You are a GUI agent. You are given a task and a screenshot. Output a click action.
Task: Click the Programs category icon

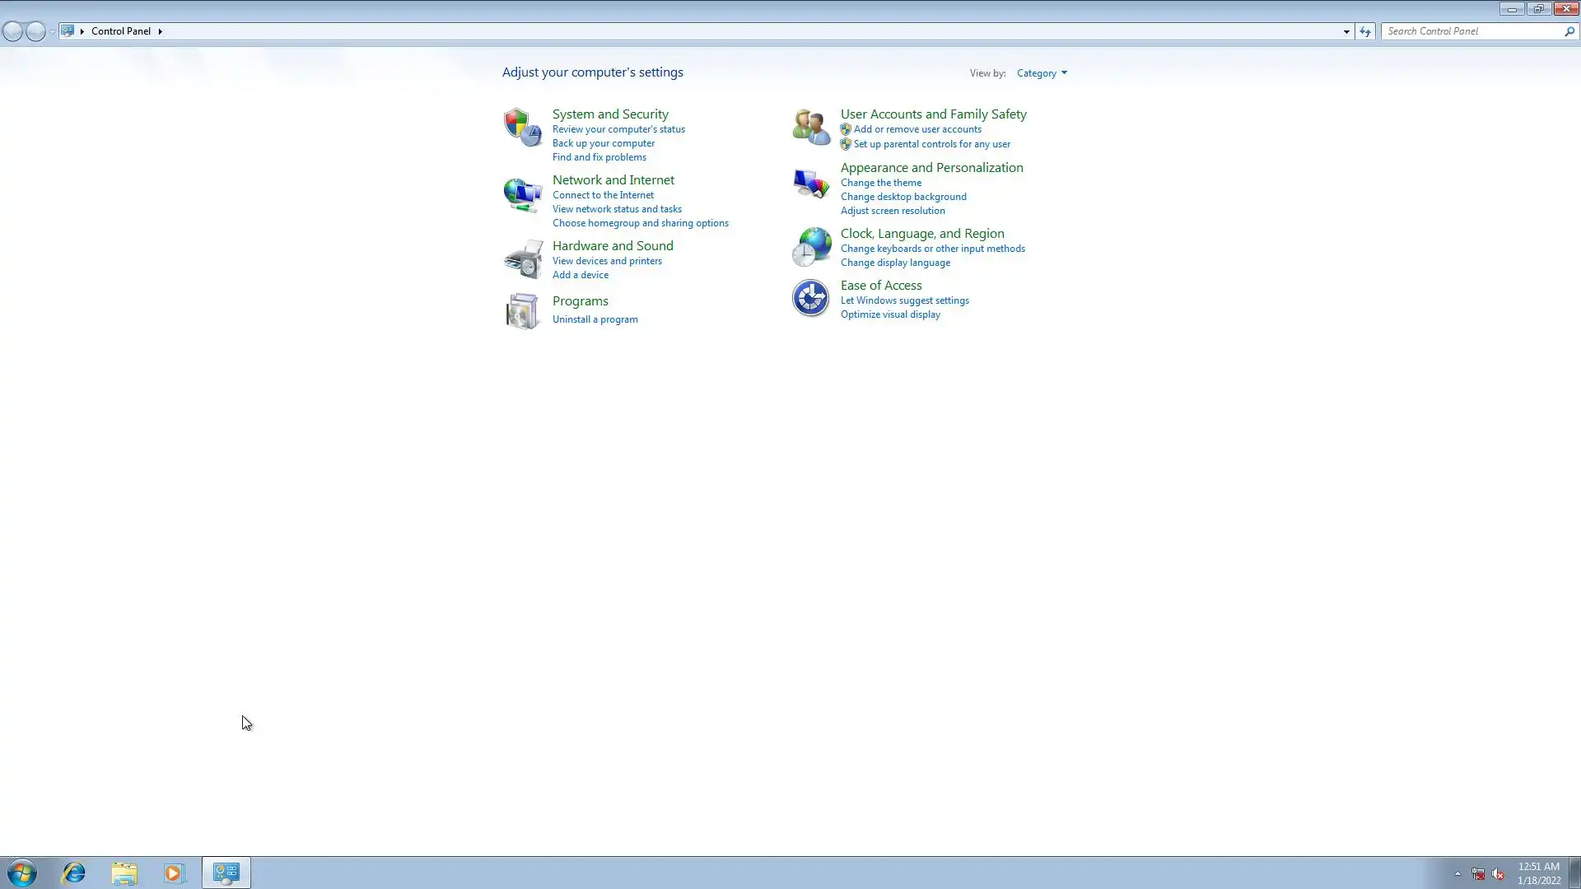tap(522, 311)
